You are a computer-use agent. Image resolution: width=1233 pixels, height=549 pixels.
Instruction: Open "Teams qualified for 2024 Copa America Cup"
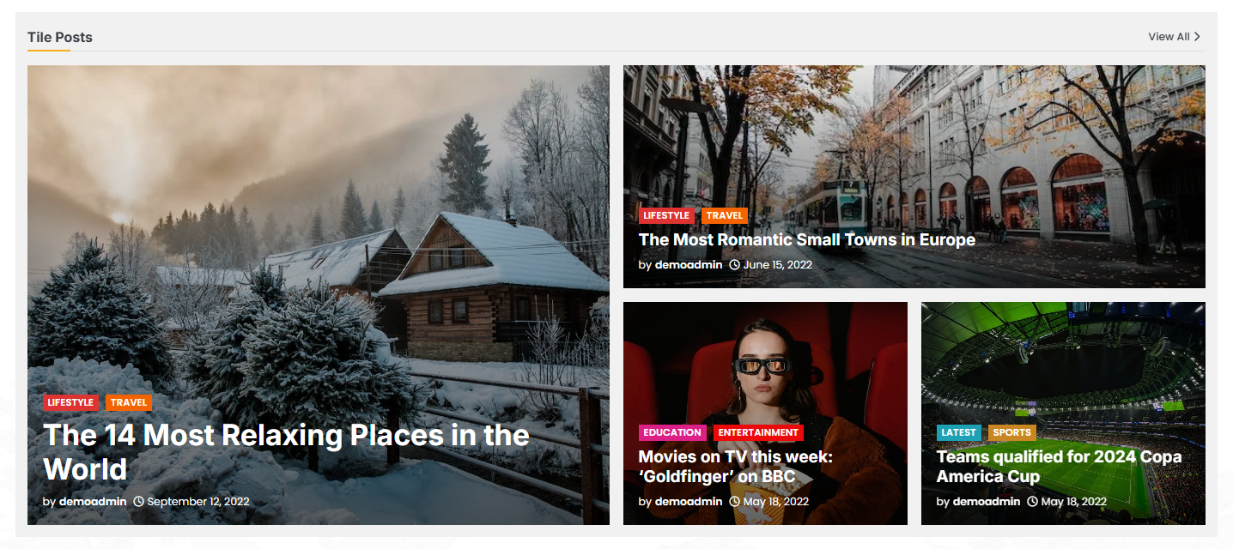1059,467
